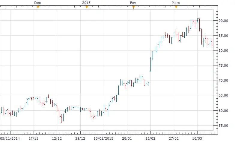235x142 pixels.
Task: Click the orange marker below Dec
Action: [38, 7]
